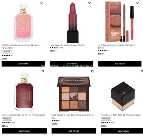The image size is (143, 140).
Task: Save Huda Beauty Baby Bake to wishlist
Action: (x=142, y=71)
